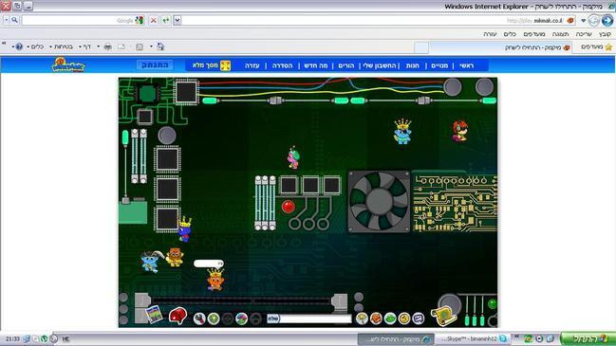Toggle full screen with מסך מלא
Image resolution: width=616 pixels, height=346 pixels.
pos(211,65)
